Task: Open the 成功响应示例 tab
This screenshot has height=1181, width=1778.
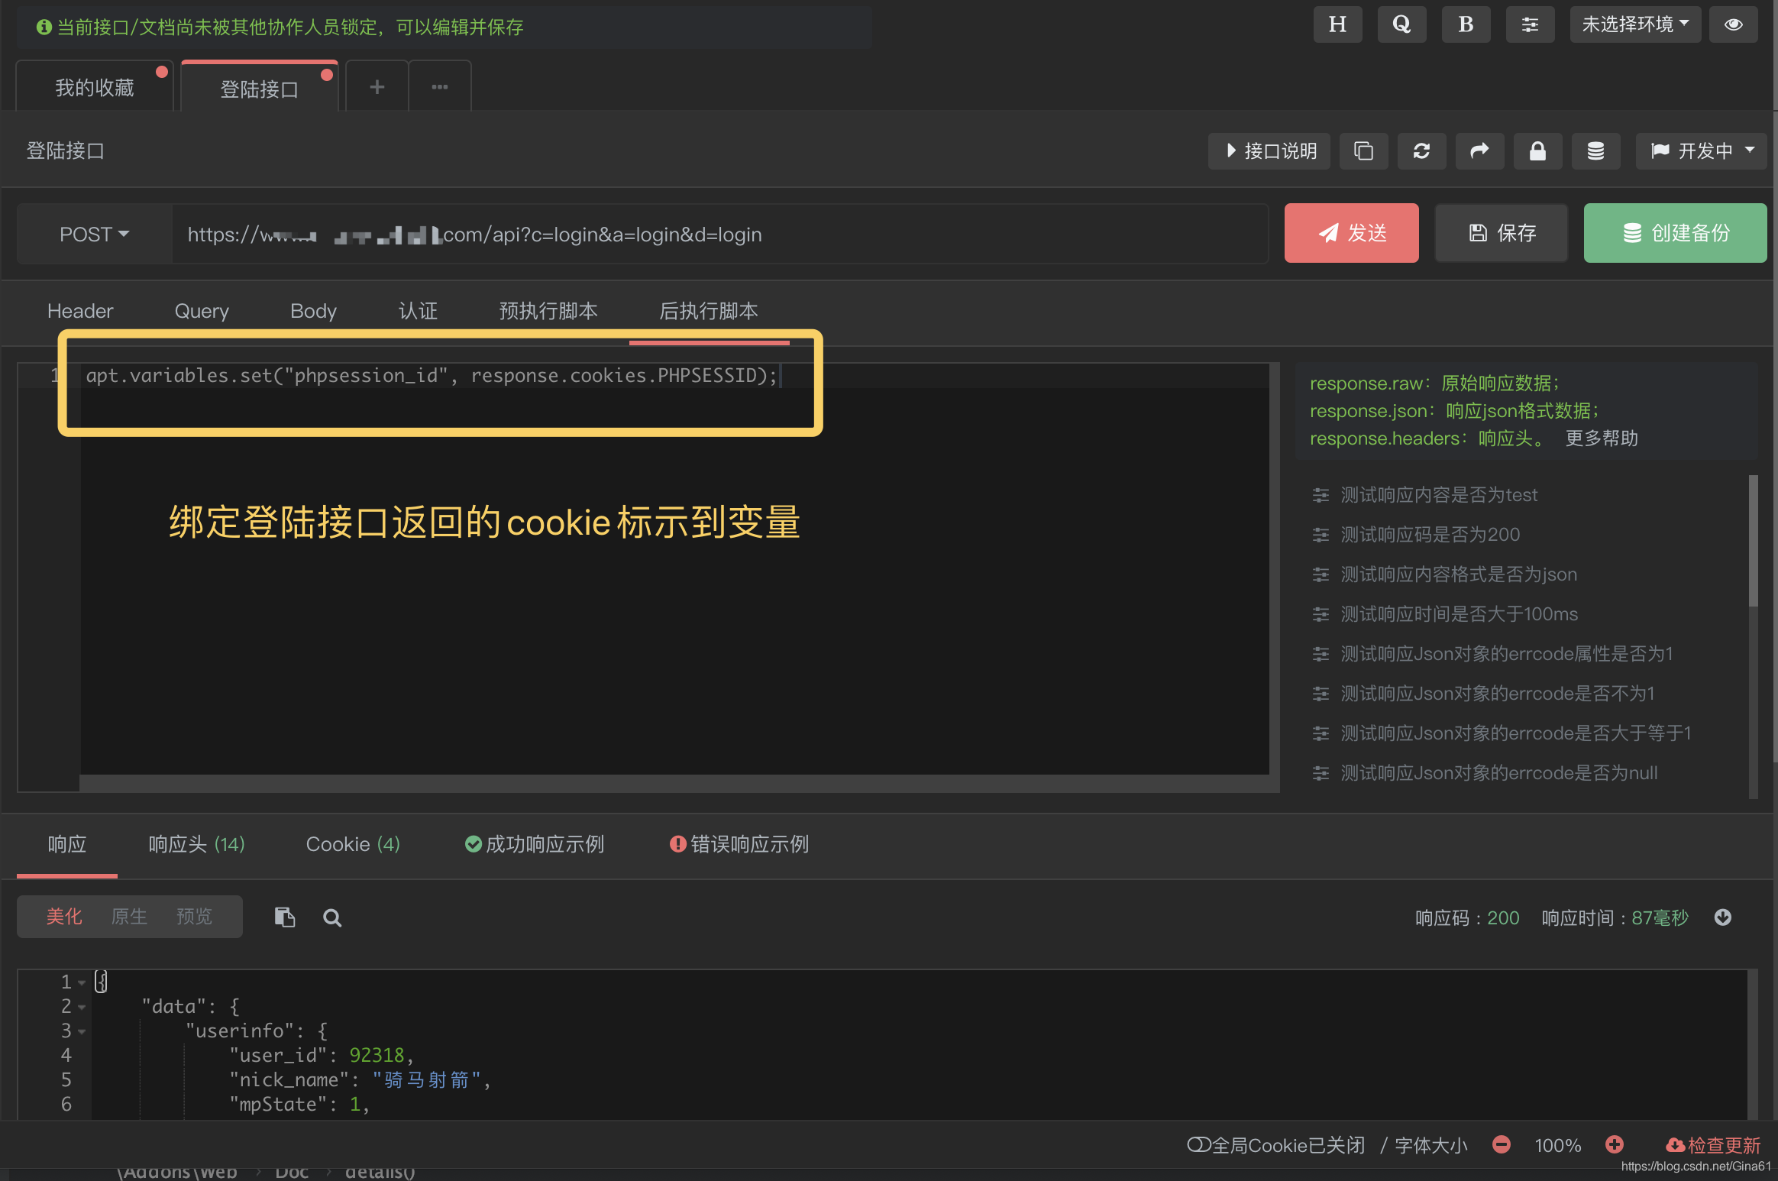Action: tap(535, 844)
